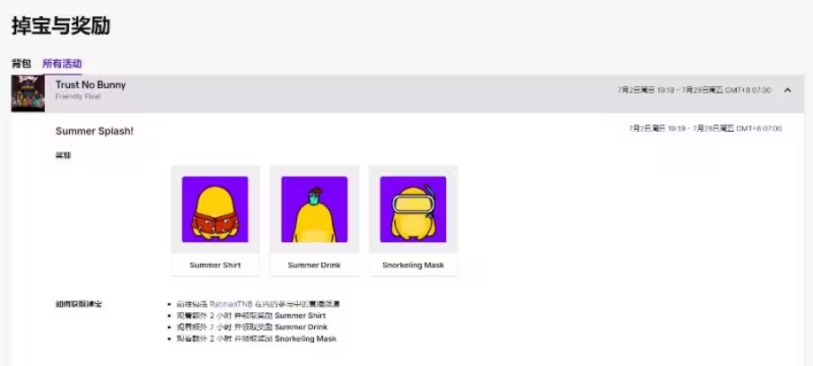This screenshot has width=813, height=366.
Task: Click the date range beside Summer Splash!
Action: 705,129
